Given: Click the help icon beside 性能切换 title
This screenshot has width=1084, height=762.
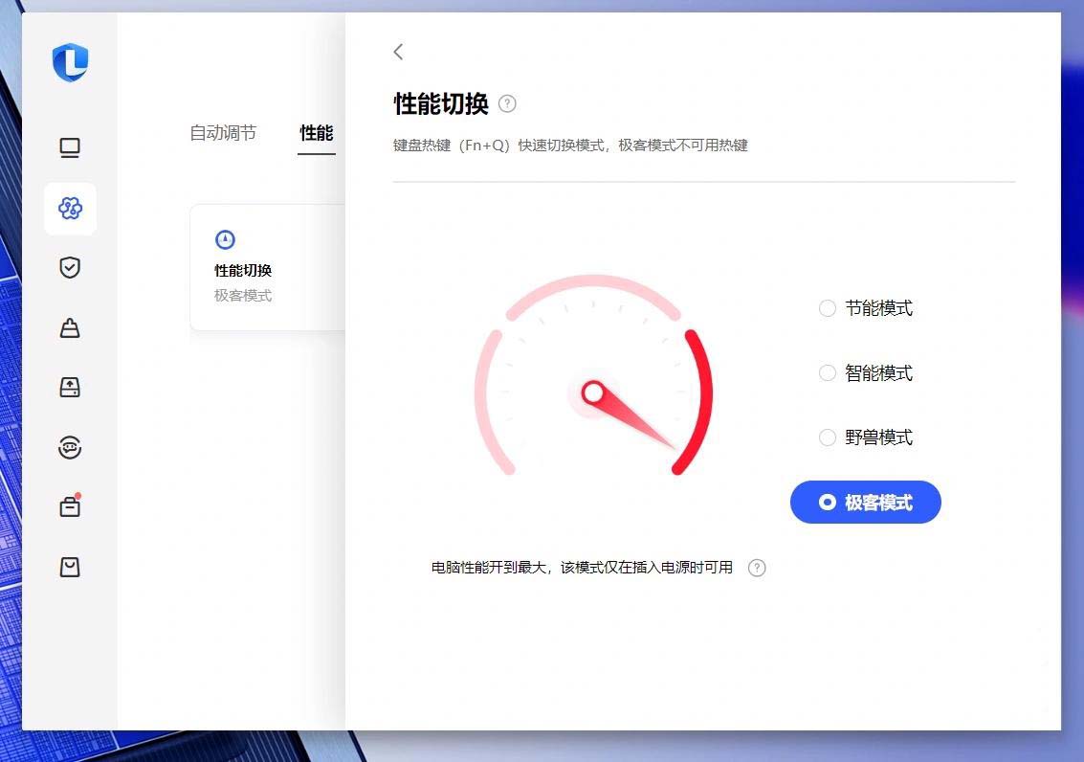Looking at the screenshot, I should pos(507,103).
